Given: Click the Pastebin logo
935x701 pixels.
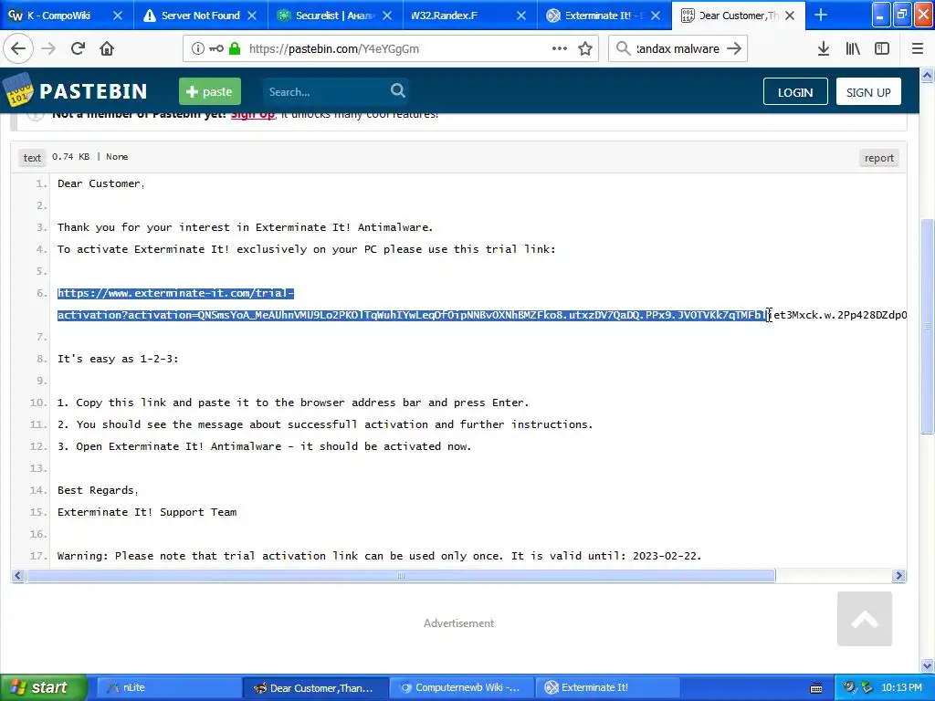Looking at the screenshot, I should [75, 91].
